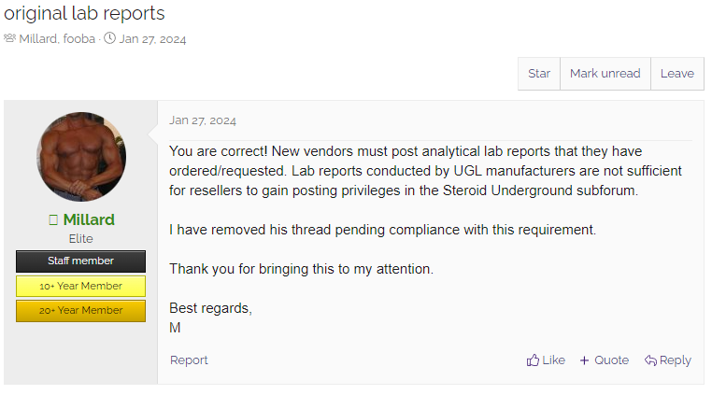Click the Staff member badge
712x395 pixels.
[x=80, y=261]
